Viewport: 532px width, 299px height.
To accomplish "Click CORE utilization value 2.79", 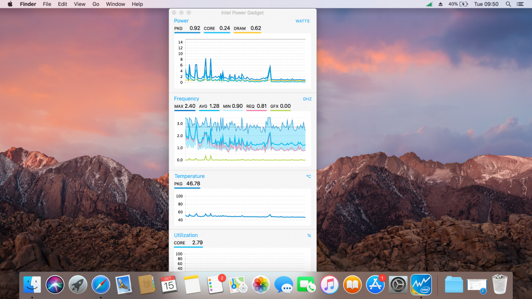I will tap(197, 243).
